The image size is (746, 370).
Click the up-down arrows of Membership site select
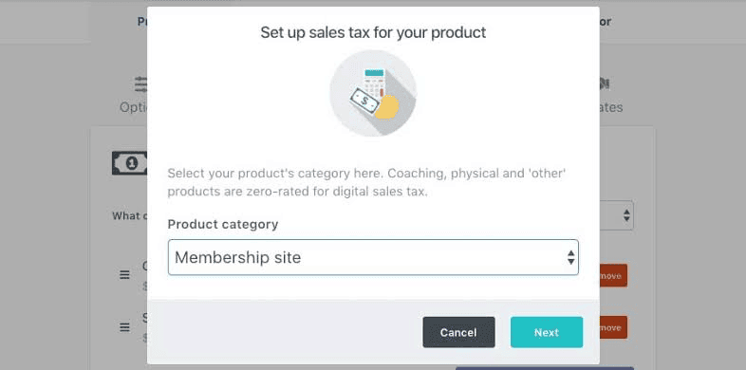click(x=571, y=257)
